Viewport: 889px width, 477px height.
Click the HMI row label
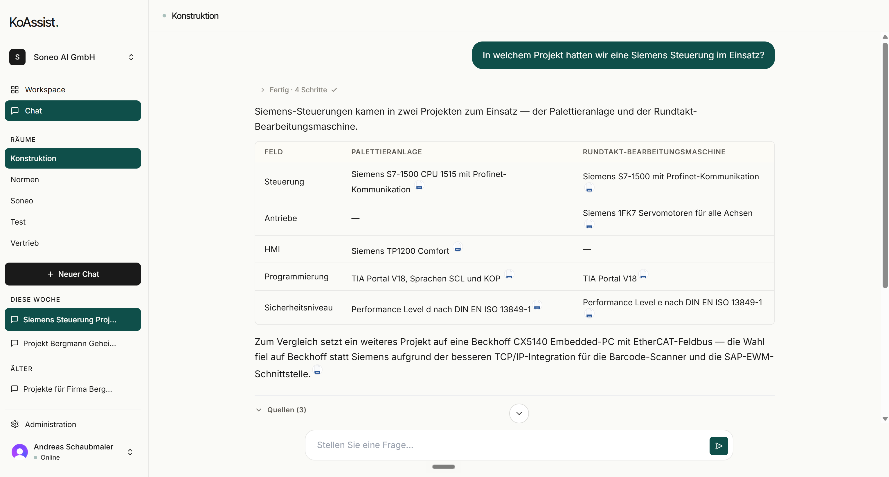(272, 249)
